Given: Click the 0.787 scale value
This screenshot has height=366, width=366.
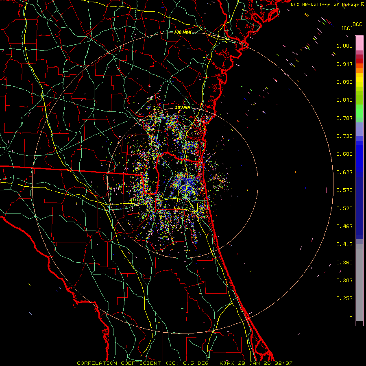Looking at the screenshot, I should point(344,118).
